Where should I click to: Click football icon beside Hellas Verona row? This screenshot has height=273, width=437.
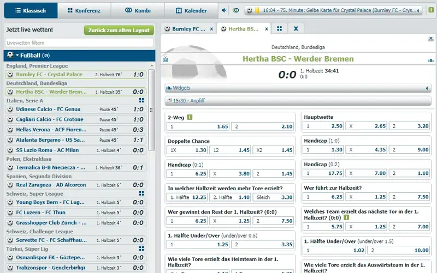pyautogui.click(x=10, y=130)
